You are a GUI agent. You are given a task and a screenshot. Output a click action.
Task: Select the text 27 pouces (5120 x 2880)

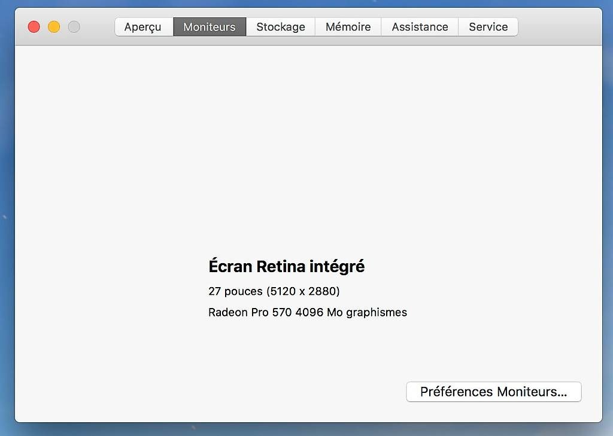[274, 291]
